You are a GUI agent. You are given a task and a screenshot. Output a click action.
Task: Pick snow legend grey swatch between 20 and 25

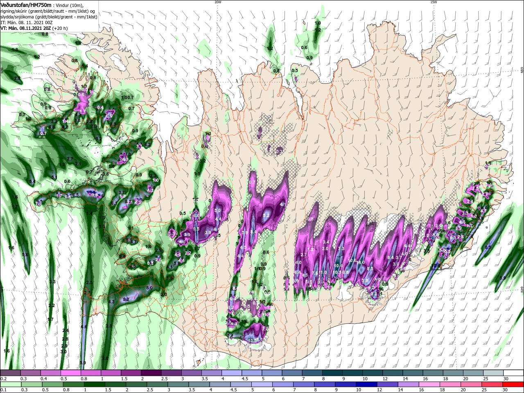point(473,373)
